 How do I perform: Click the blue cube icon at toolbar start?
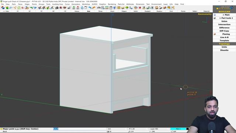(3, 8)
